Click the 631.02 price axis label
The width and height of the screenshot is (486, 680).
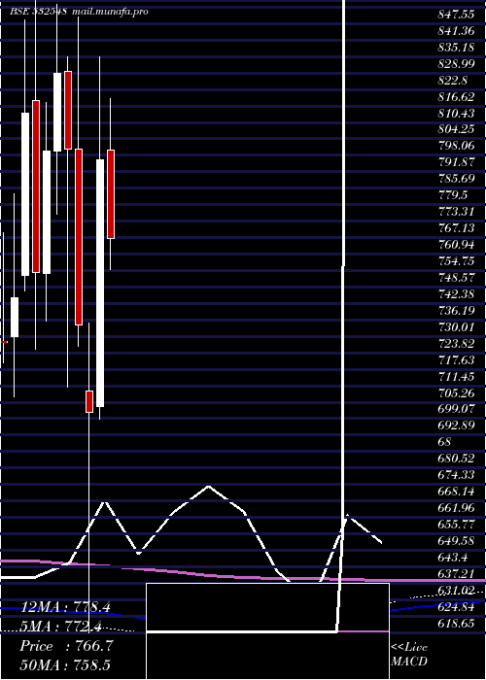(x=456, y=591)
